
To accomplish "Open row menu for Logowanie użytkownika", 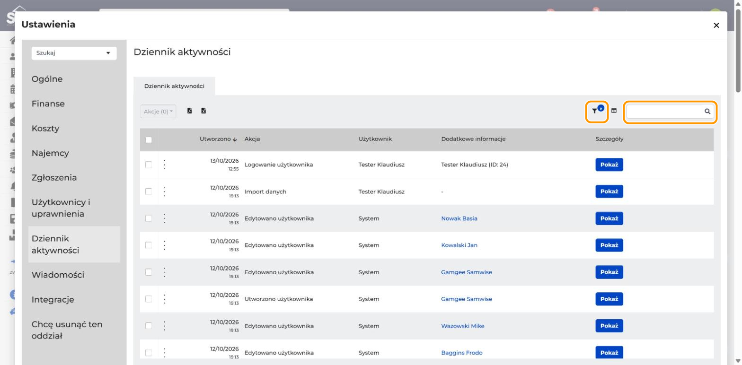I will [x=165, y=165].
